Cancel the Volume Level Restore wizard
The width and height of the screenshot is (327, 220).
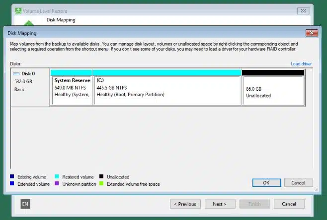click(x=289, y=204)
